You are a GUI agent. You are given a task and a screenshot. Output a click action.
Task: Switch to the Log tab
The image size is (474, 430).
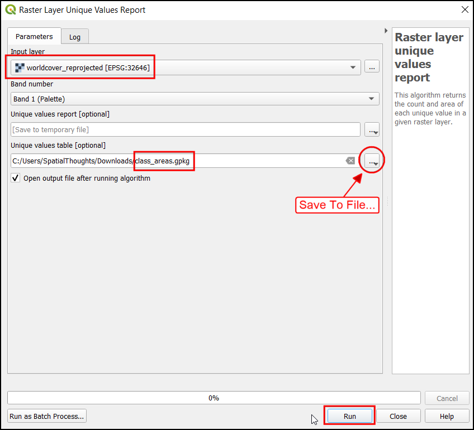(x=75, y=37)
